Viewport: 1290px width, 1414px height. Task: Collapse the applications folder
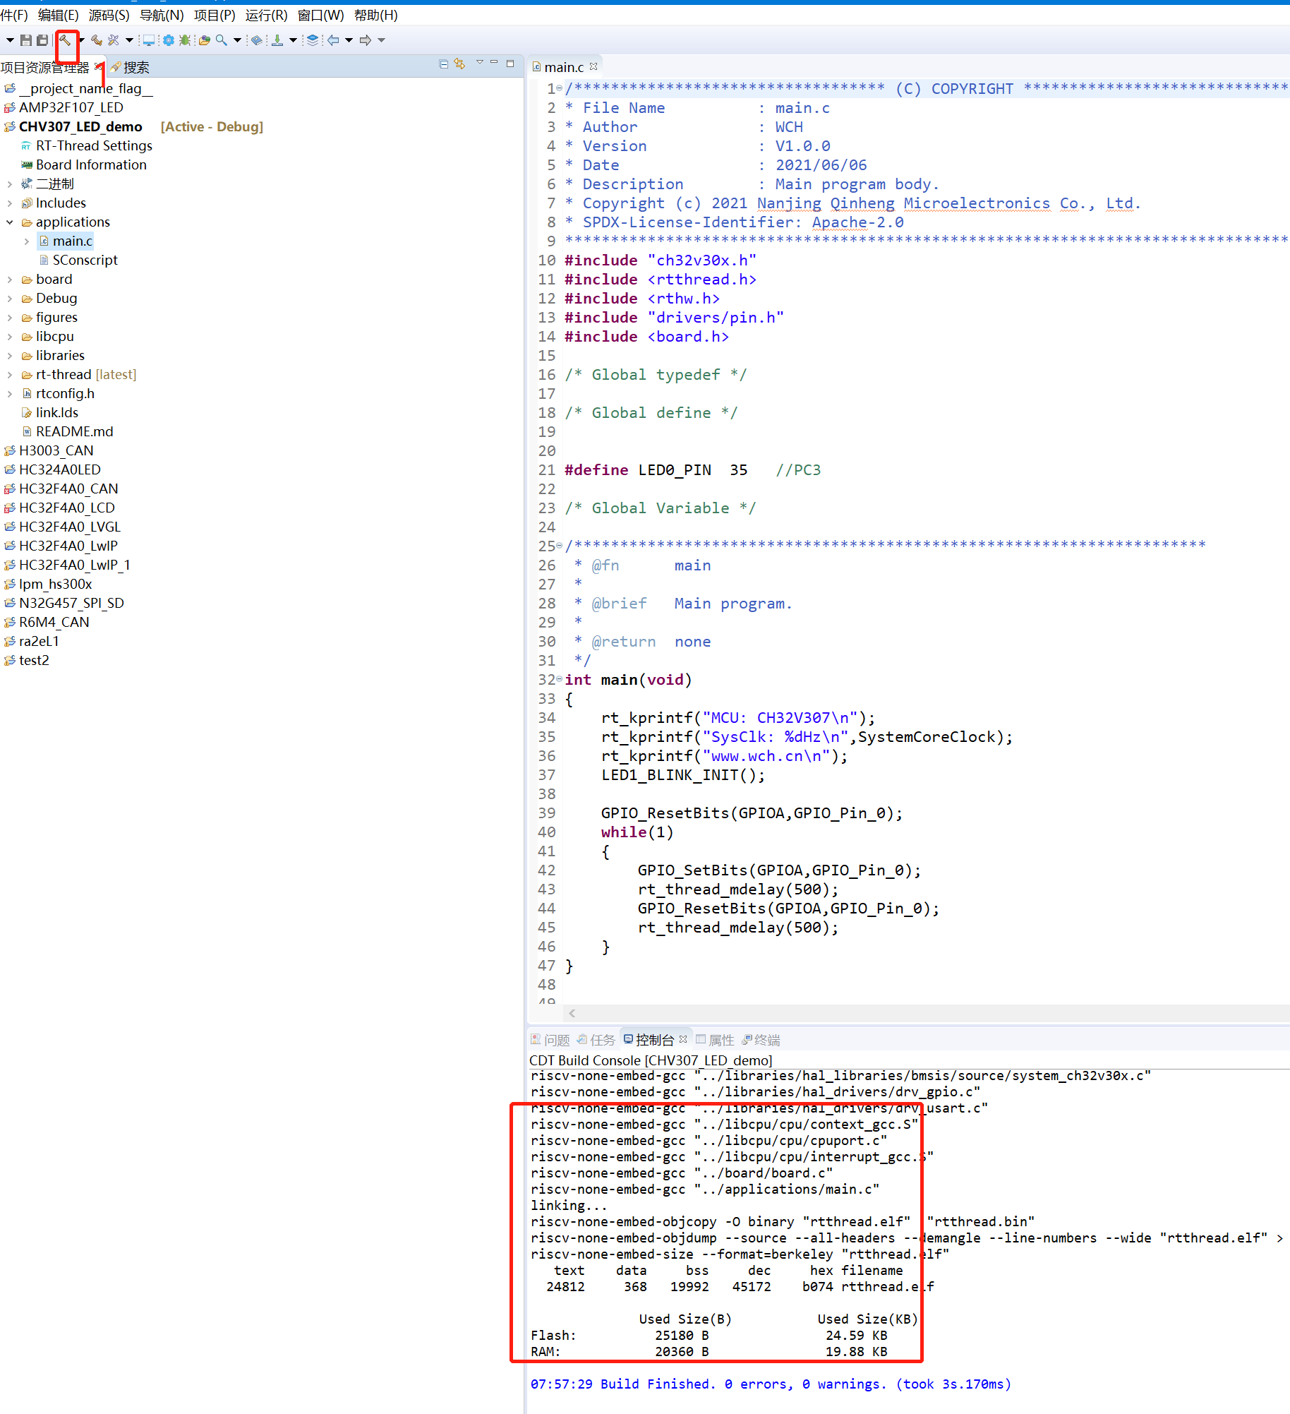10,222
